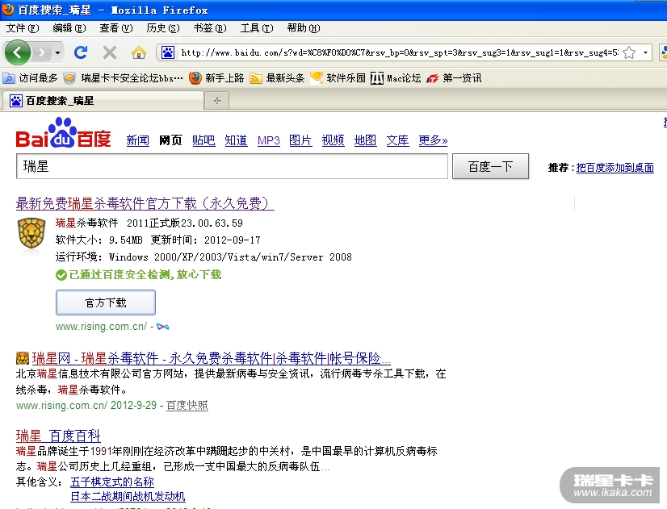Screen dimensions: 667x509
Task: Open 瑞星卡卡安全论坛bbs bookmark
Action: coord(124,78)
